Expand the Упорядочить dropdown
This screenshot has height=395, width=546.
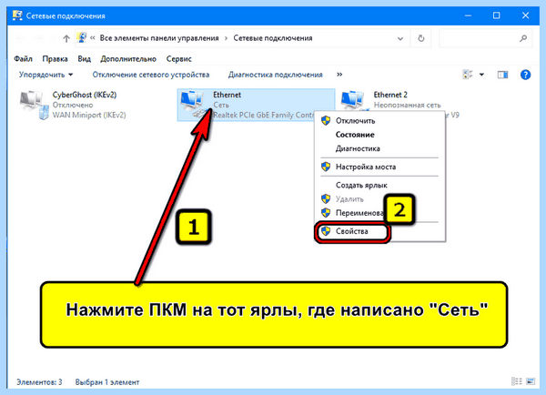click(x=45, y=75)
